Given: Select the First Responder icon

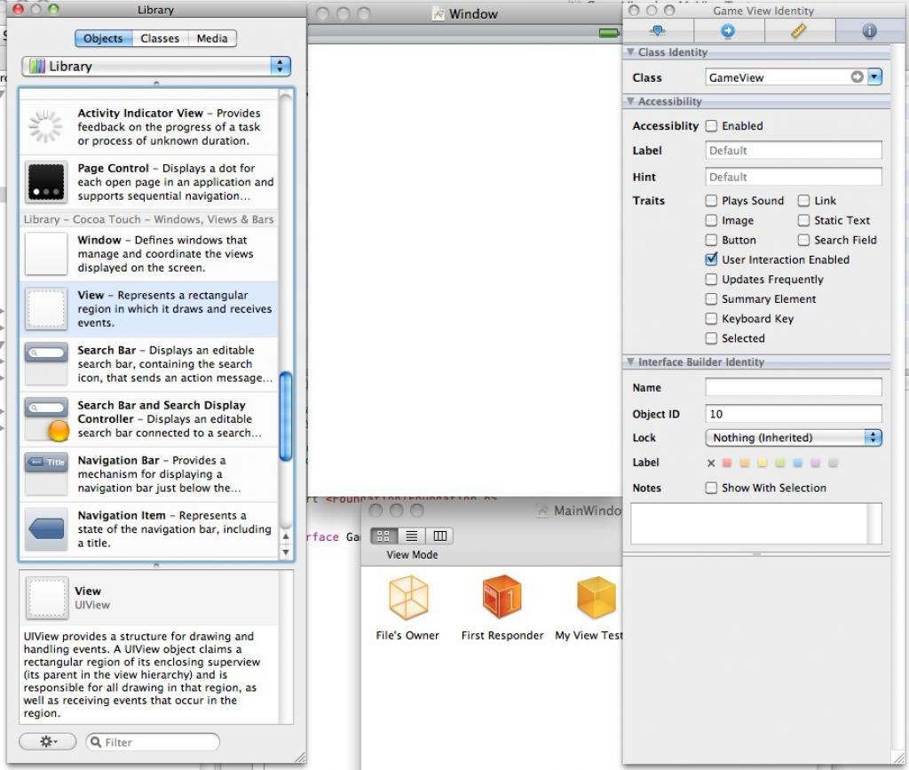Looking at the screenshot, I should 502,598.
